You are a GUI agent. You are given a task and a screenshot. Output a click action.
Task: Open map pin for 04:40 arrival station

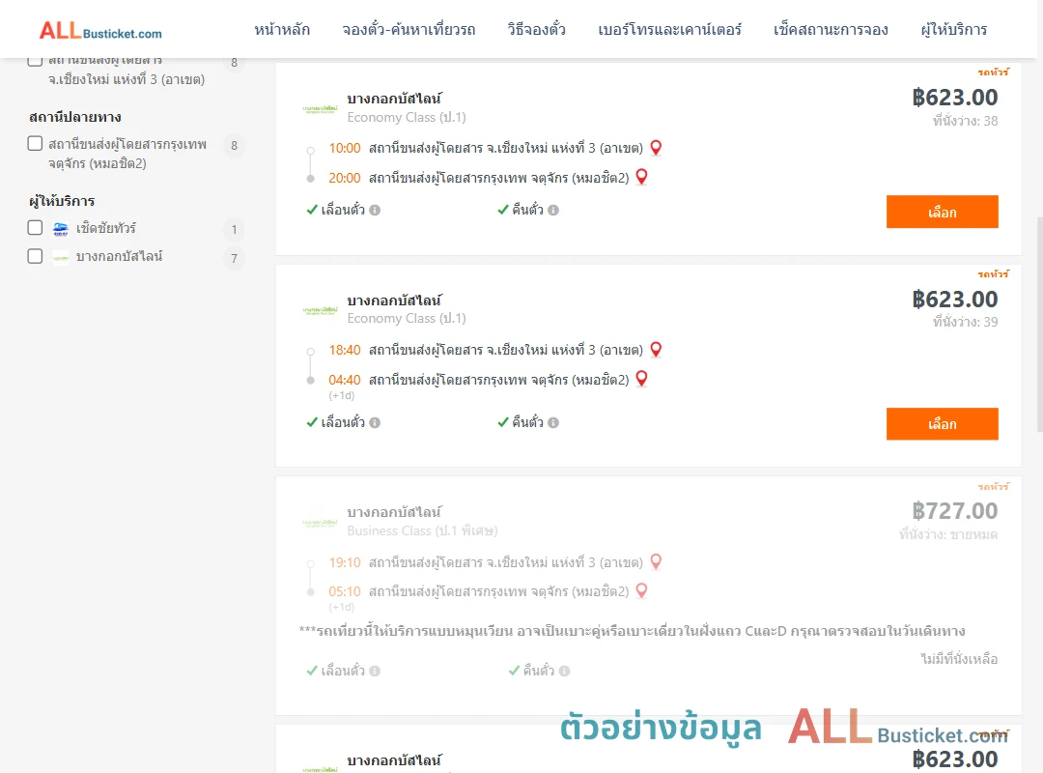[642, 379]
